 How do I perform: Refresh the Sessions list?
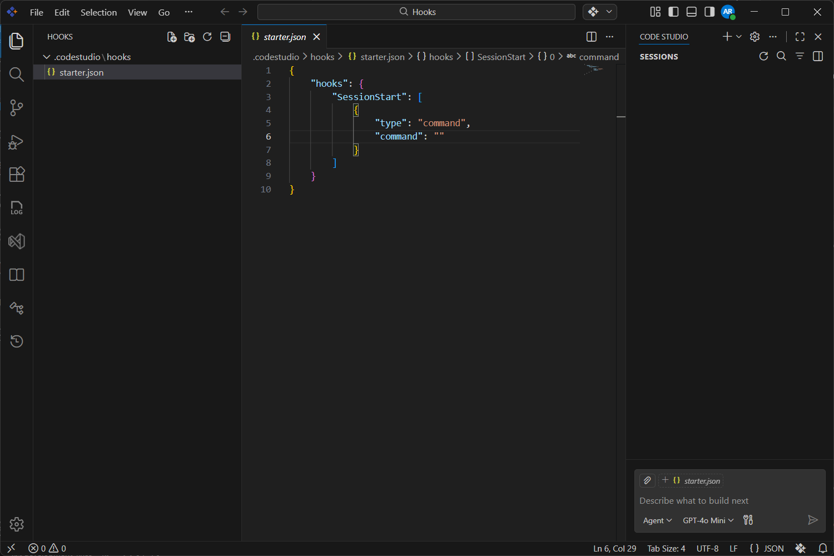[x=763, y=56]
